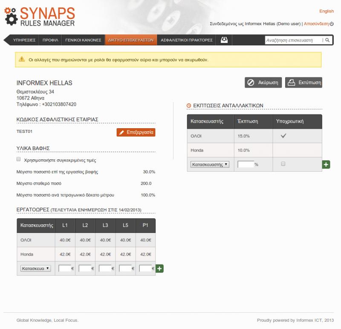
Task: Click the L1 euro input field
Action: [x=65, y=268]
